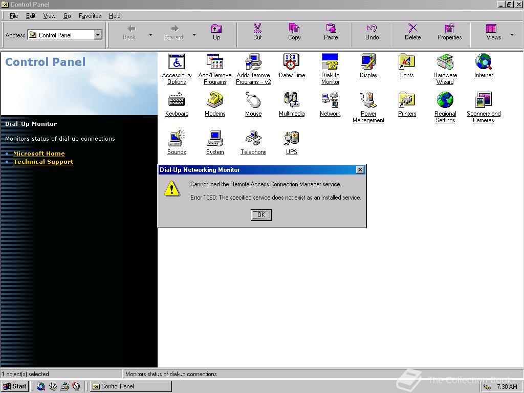The image size is (524, 393).
Task: Open the Edit menu
Action: 31,16
